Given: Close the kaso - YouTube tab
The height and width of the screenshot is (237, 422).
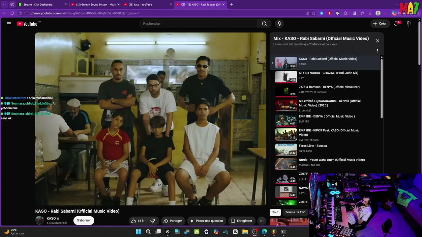Looking at the screenshot, I should (x=171, y=5).
